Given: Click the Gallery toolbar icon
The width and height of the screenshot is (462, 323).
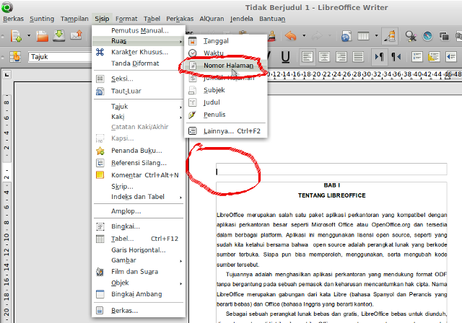Looking at the screenshot, I should [444, 36].
